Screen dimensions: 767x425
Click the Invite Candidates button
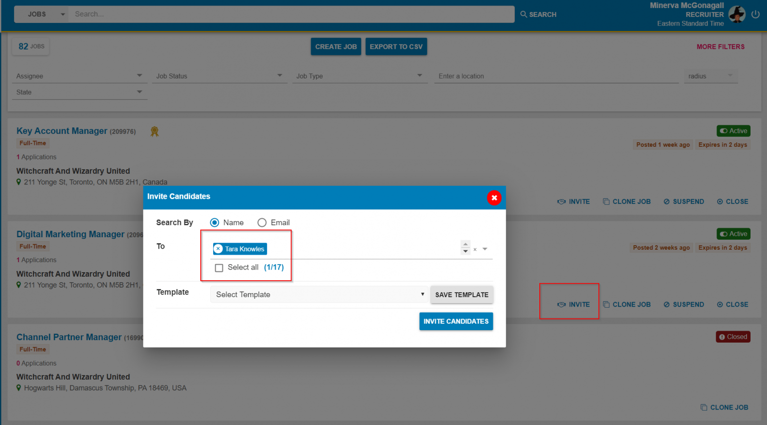[456, 321]
